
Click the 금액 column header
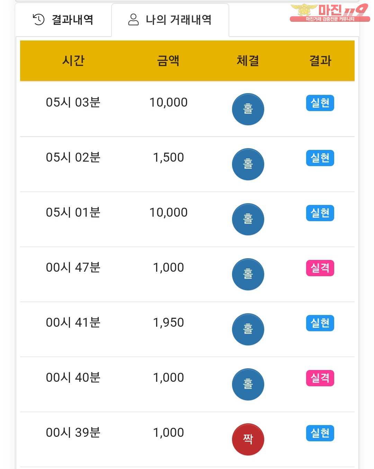pos(168,61)
